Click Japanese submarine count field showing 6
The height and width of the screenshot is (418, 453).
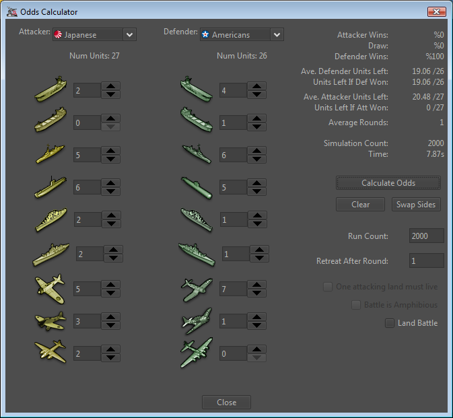click(87, 188)
